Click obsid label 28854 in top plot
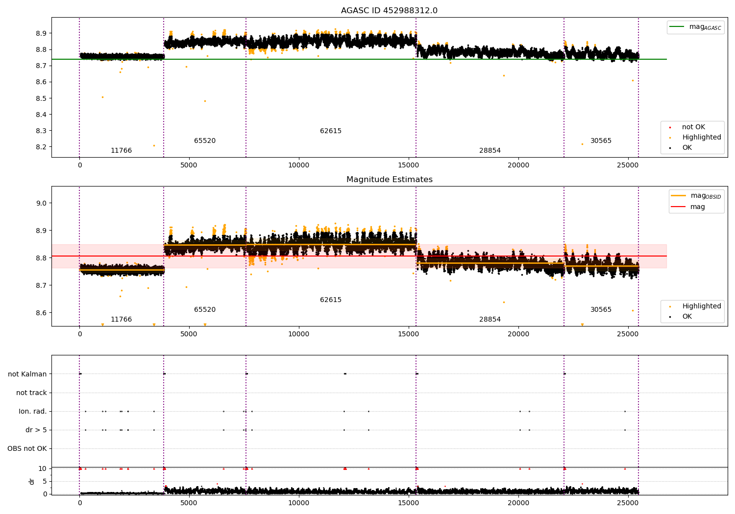This screenshot has width=735, height=514. (490, 151)
